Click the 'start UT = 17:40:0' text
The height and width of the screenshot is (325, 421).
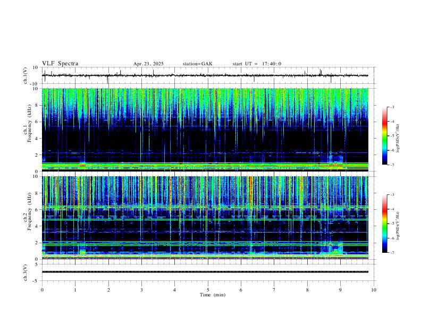click(257, 64)
